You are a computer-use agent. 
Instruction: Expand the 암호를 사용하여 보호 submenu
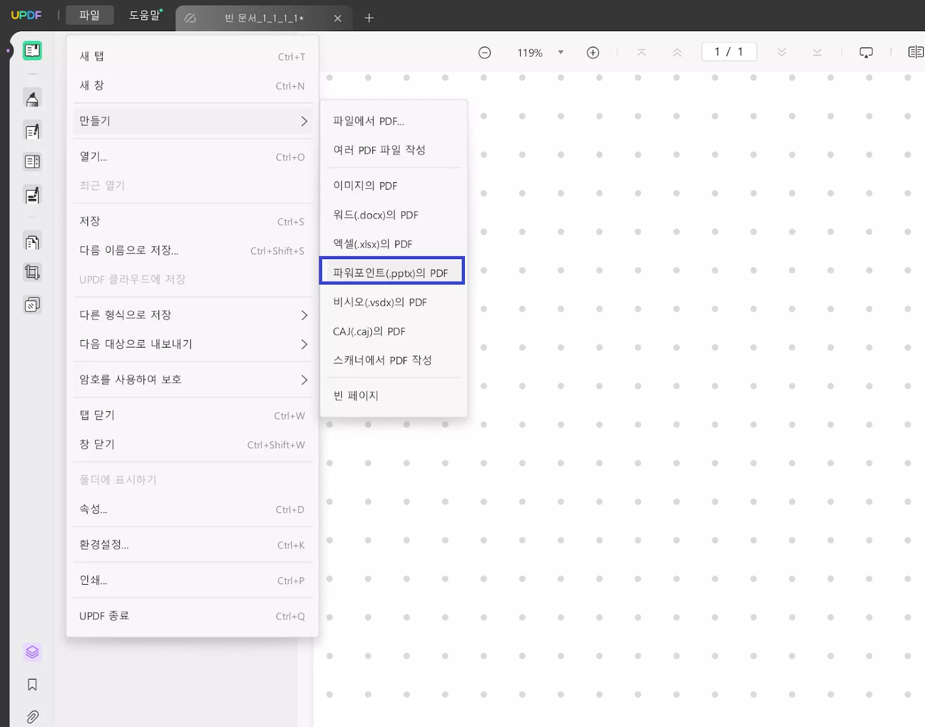tap(193, 379)
